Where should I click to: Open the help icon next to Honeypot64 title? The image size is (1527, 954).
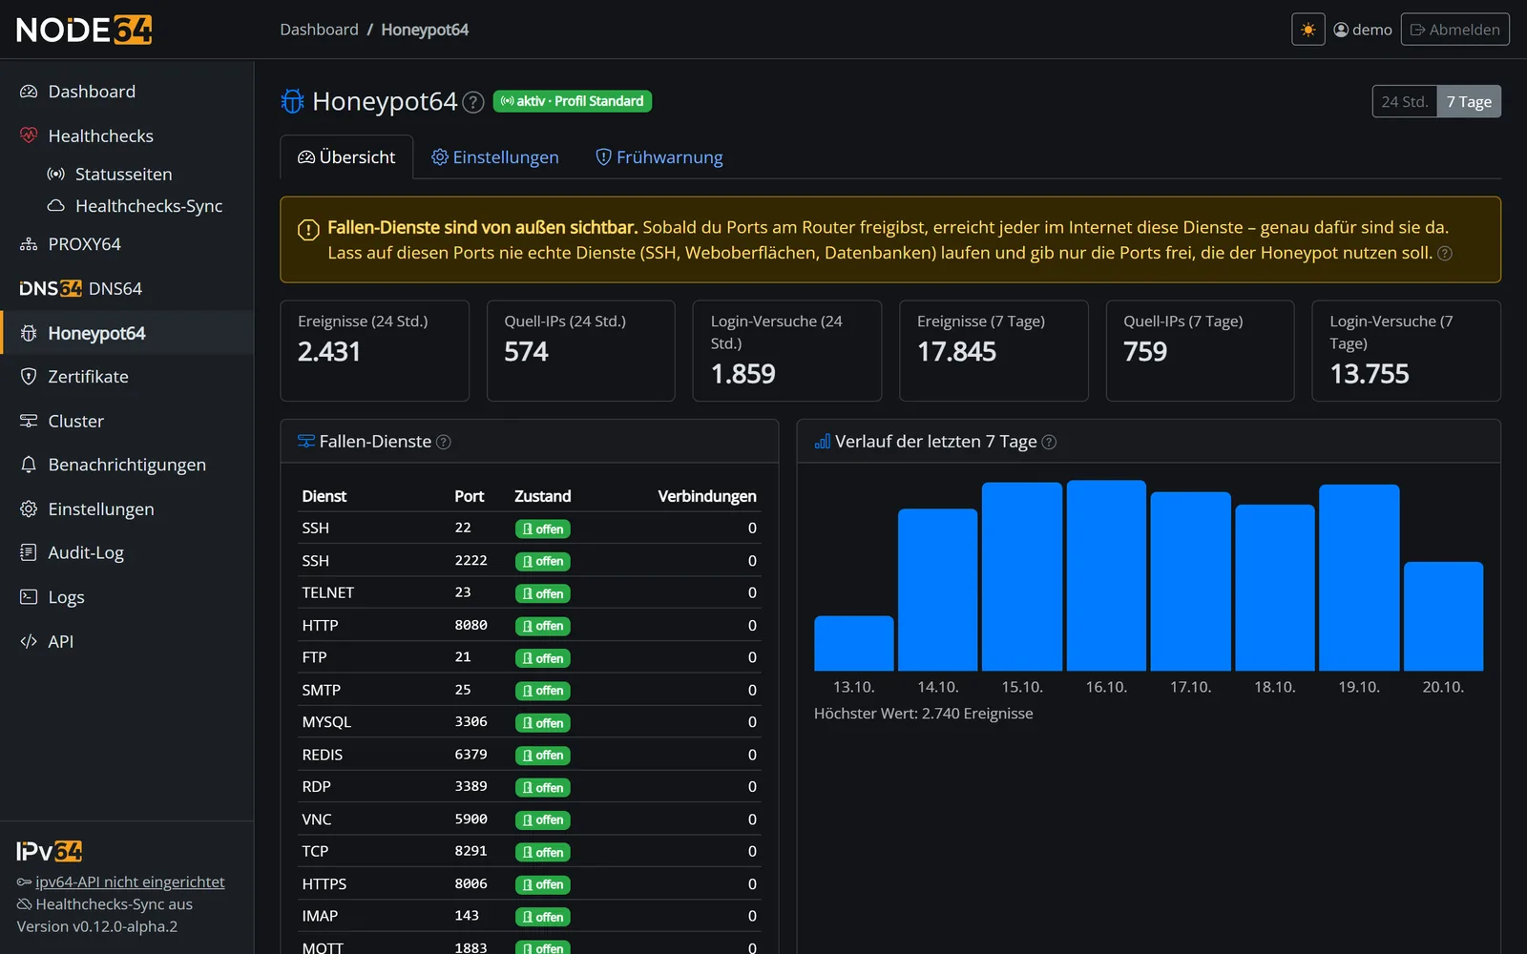click(473, 102)
